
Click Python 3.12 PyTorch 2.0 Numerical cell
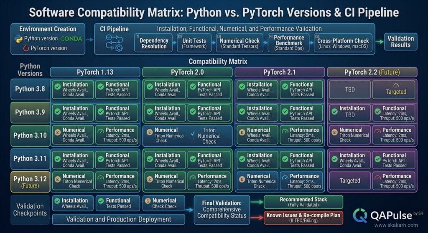point(165,180)
